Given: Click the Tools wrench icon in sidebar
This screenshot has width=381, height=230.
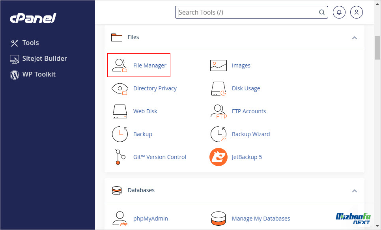Looking at the screenshot, I should pyautogui.click(x=14, y=43).
